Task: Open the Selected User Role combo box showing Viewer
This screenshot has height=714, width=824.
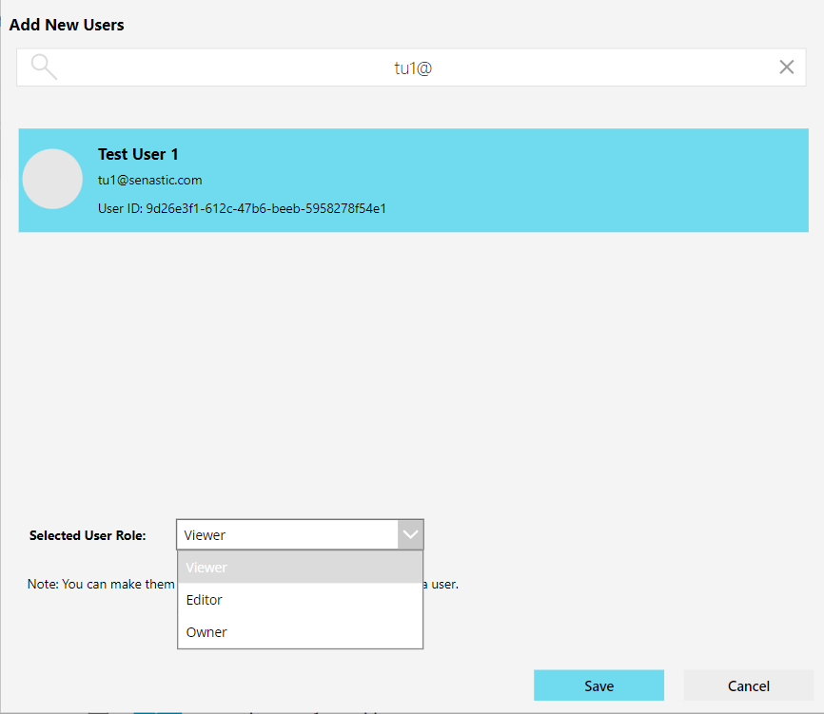Action: [286, 534]
